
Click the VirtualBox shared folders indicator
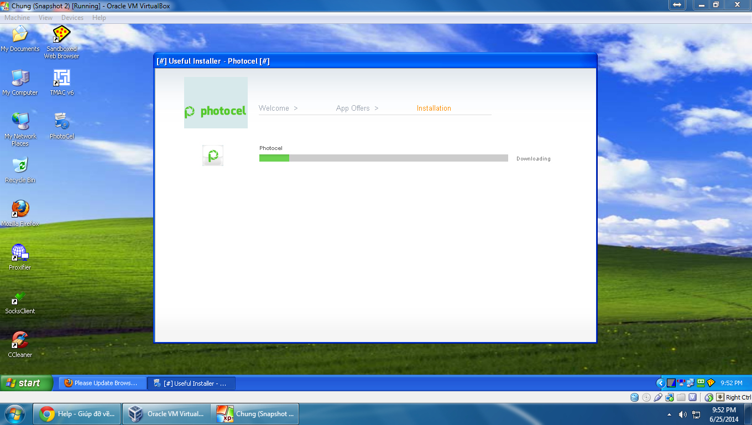coord(681,397)
